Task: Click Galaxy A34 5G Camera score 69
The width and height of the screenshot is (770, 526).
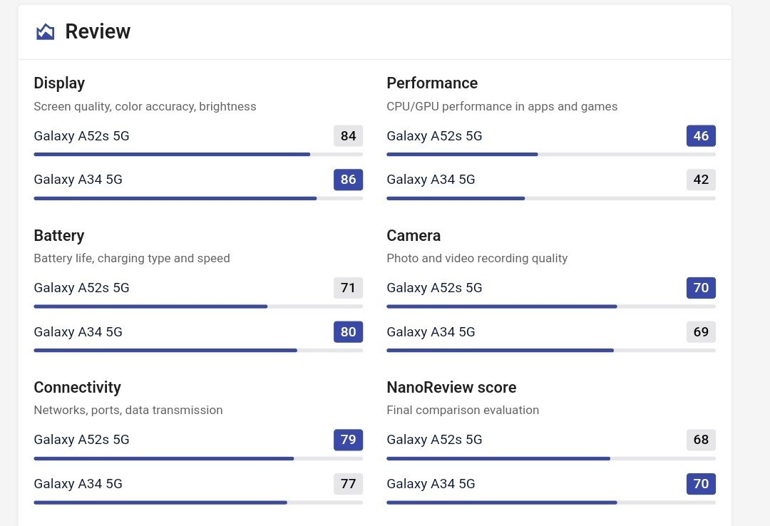Action: pyautogui.click(x=701, y=332)
